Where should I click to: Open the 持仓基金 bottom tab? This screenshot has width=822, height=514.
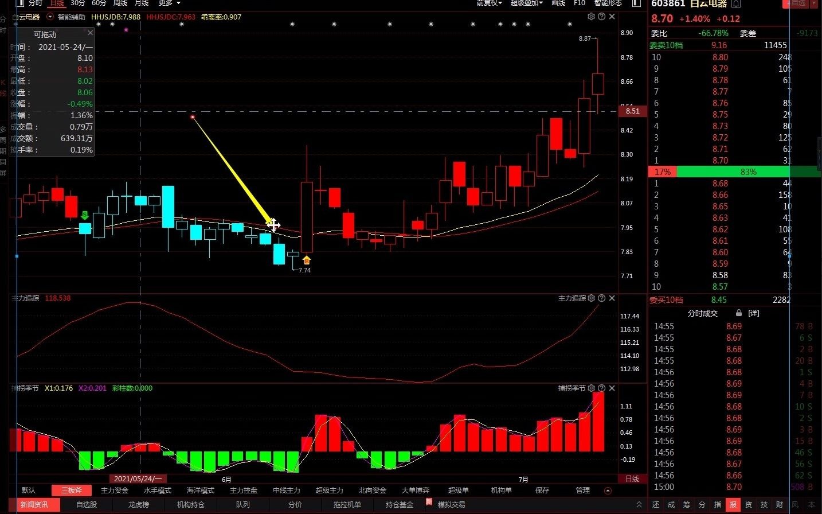pyautogui.click(x=400, y=505)
